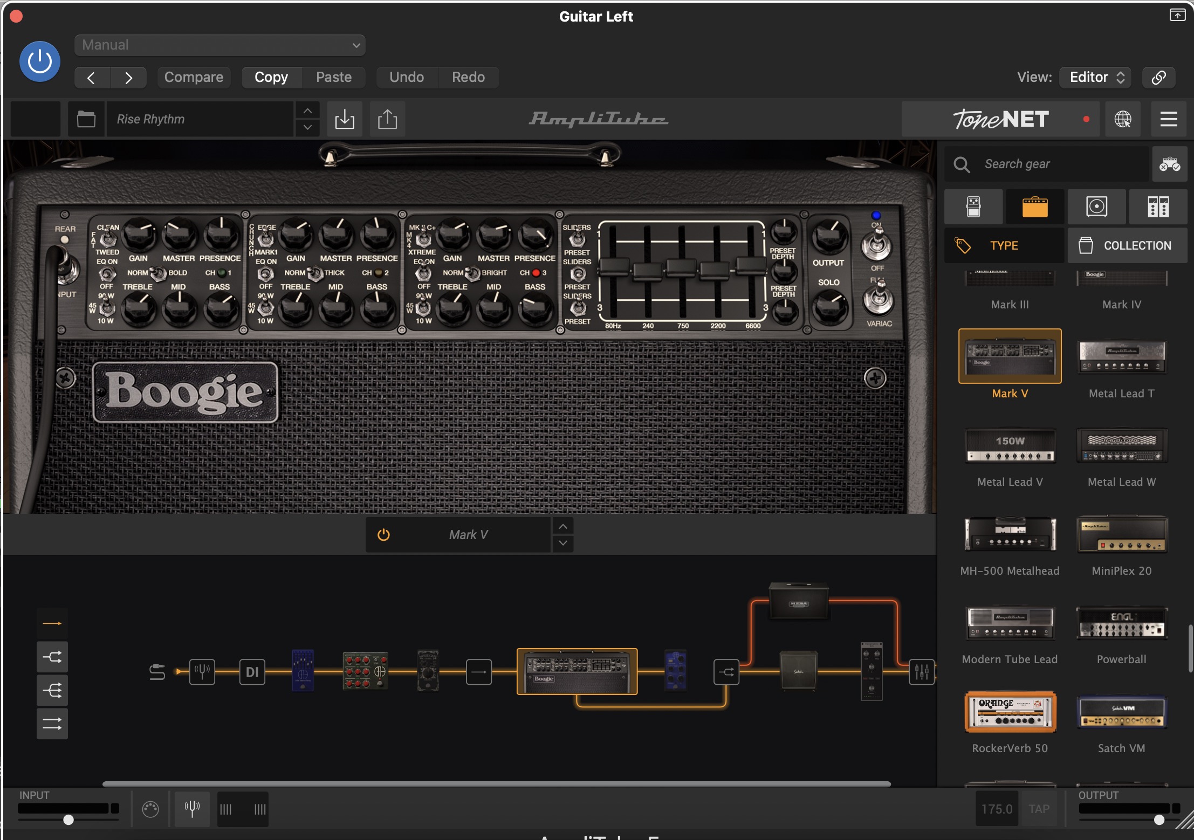Screen dimensions: 1194x840
Task: Select the tuner block in signal chain
Action: pos(202,672)
